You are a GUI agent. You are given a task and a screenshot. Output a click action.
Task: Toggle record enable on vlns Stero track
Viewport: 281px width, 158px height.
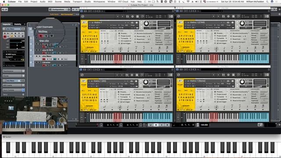click(x=44, y=59)
